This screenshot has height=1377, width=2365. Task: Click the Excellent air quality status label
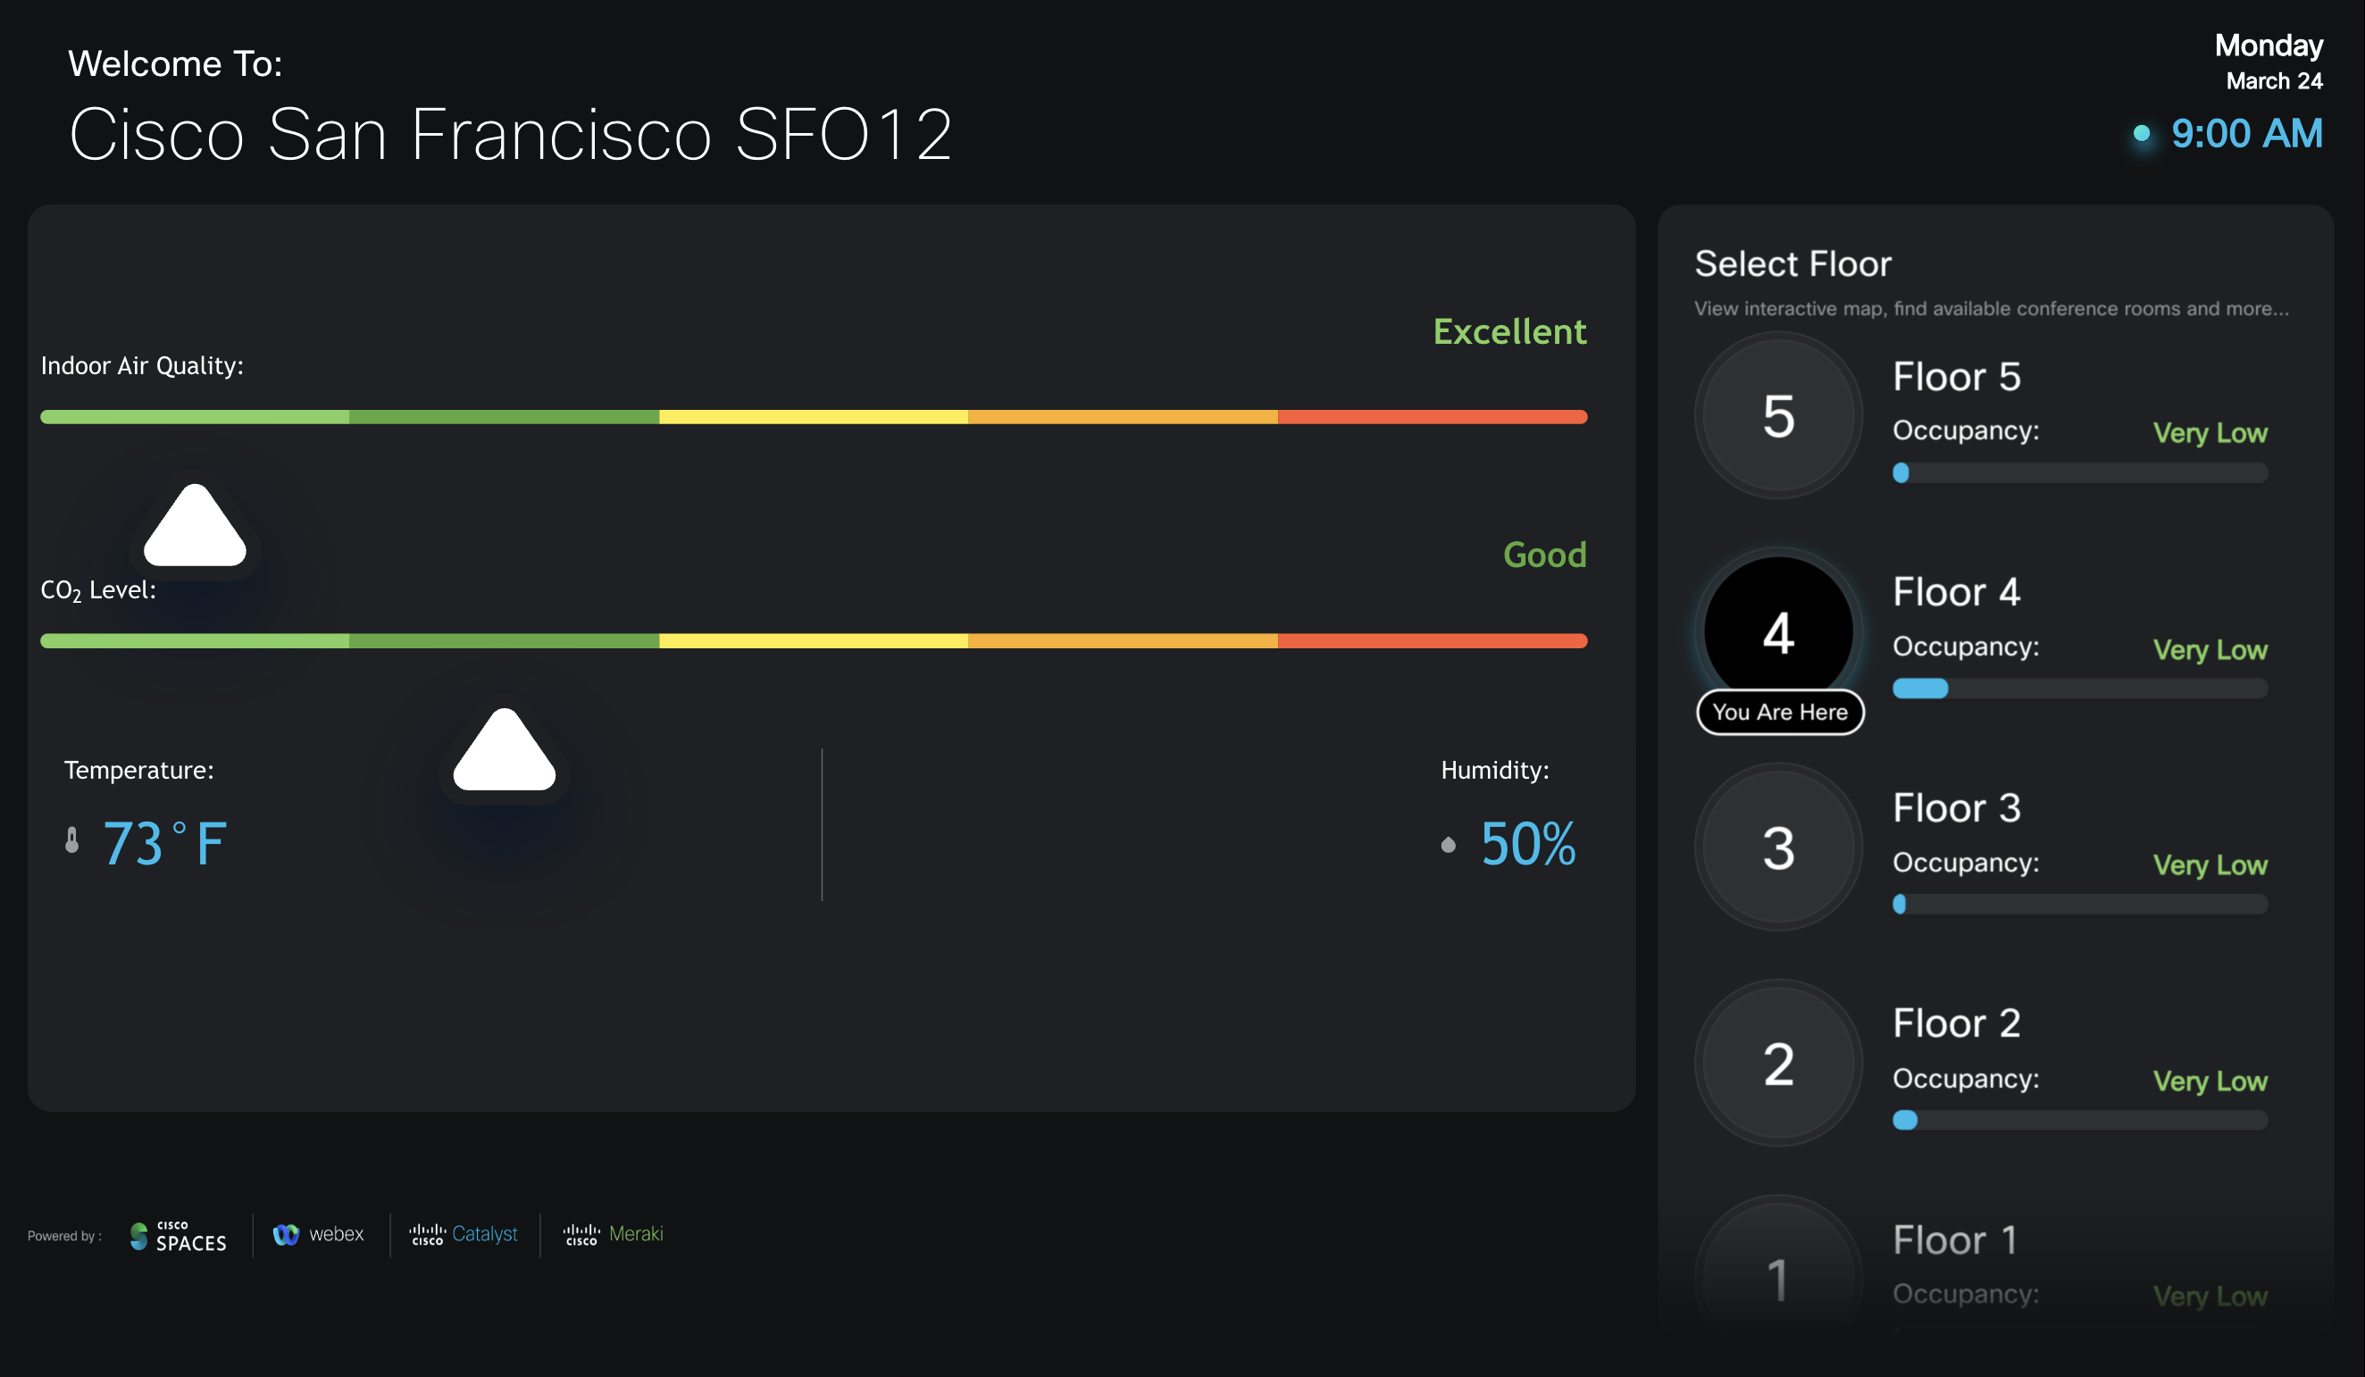click(x=1509, y=331)
